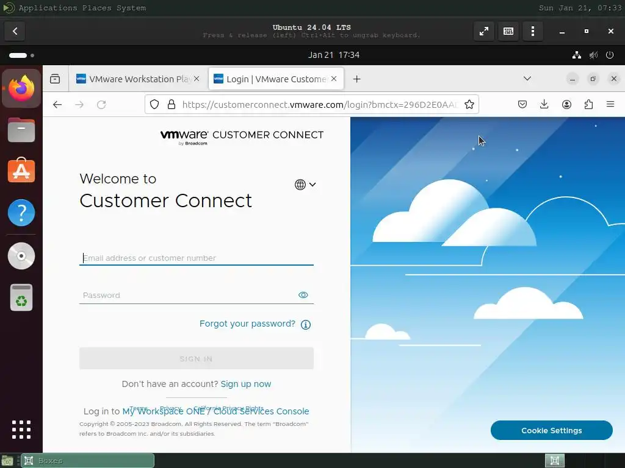
Task: Expand the language globe dropdown
Action: (305, 184)
